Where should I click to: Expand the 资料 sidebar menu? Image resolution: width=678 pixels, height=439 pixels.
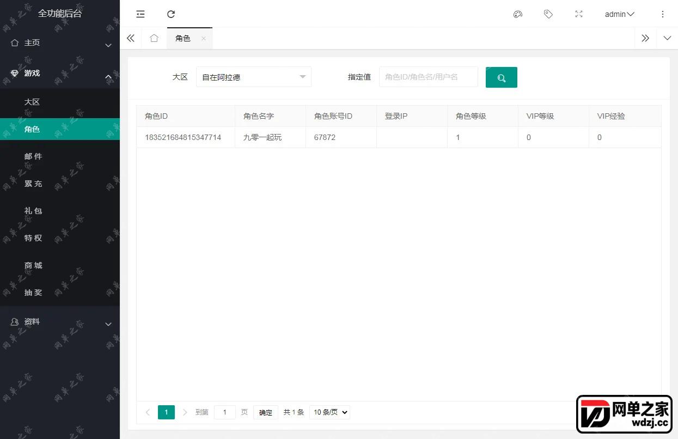(x=60, y=322)
